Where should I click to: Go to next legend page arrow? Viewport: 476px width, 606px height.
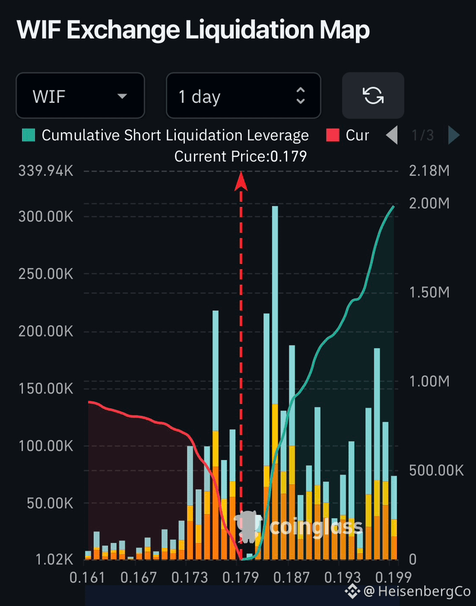coord(454,135)
